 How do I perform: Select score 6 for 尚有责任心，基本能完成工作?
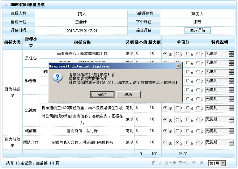tap(188, 53)
